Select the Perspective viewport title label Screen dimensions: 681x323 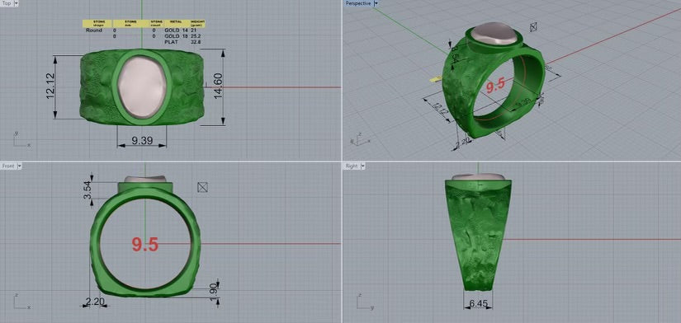[x=358, y=3]
